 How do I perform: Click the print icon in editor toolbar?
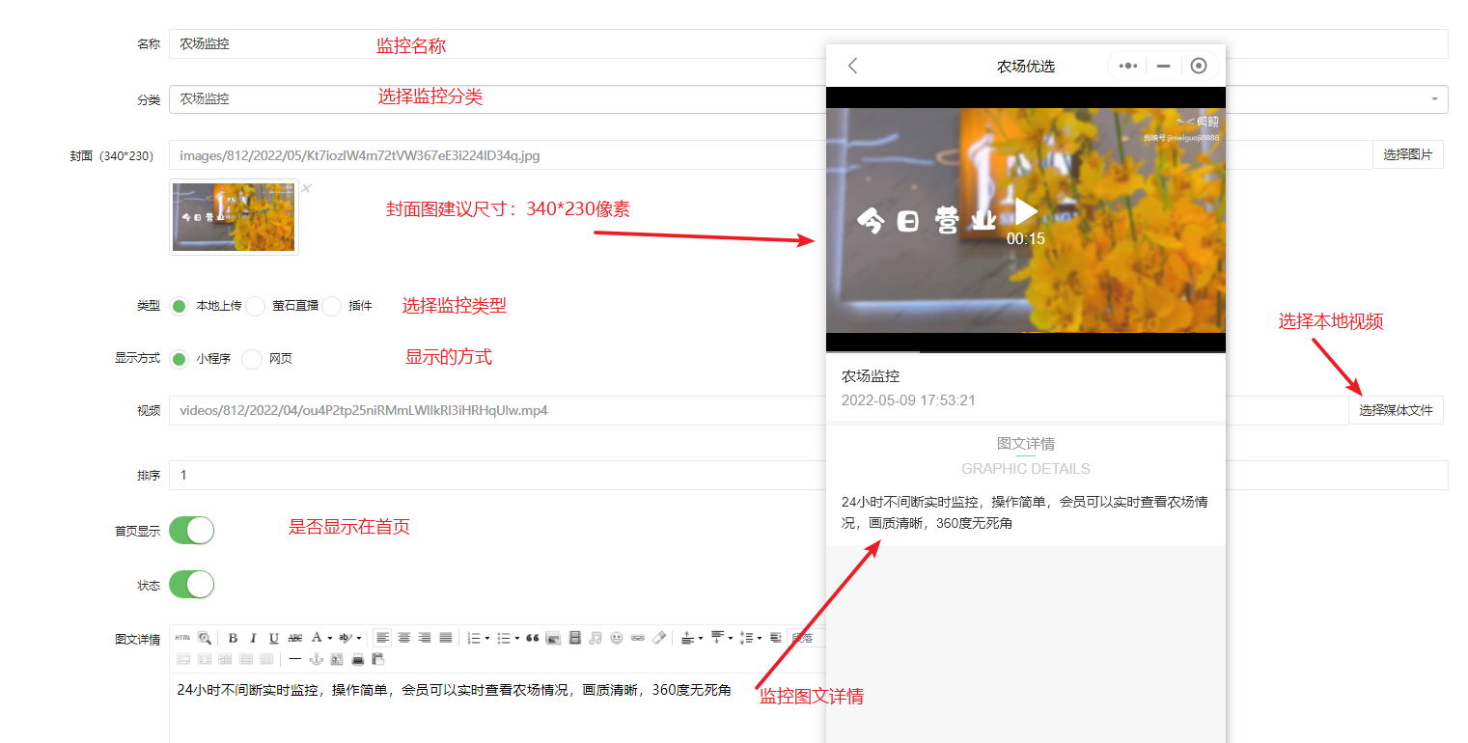click(358, 659)
